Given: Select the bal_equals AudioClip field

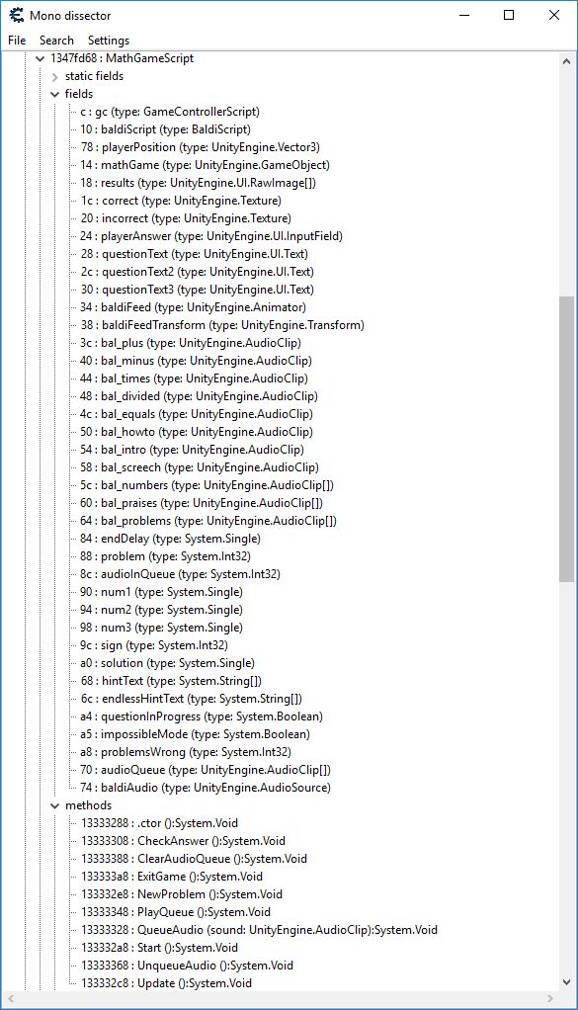Looking at the screenshot, I should (197, 414).
